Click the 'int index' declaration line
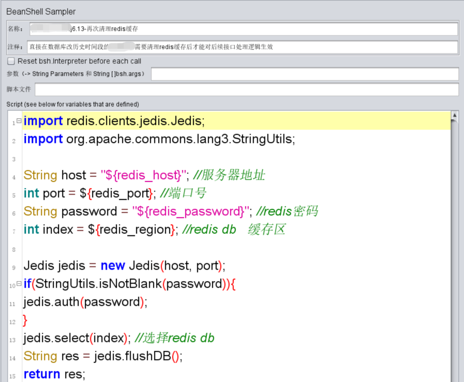464x382 pixels. tap(155, 229)
